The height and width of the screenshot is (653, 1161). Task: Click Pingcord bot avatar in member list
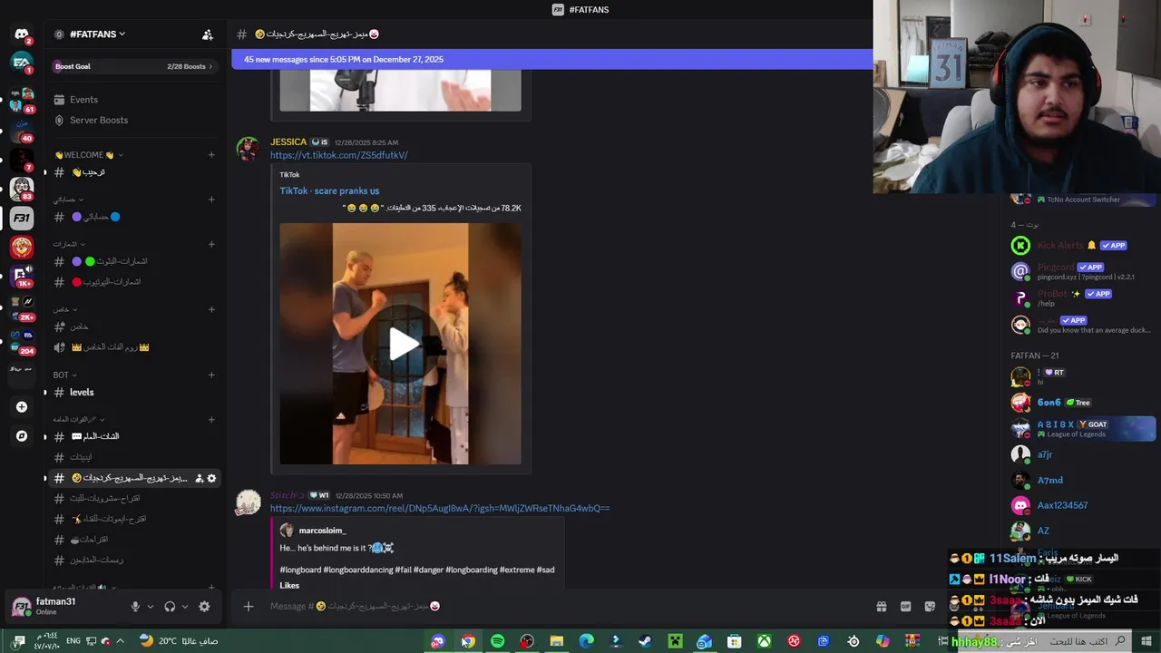tap(1020, 271)
